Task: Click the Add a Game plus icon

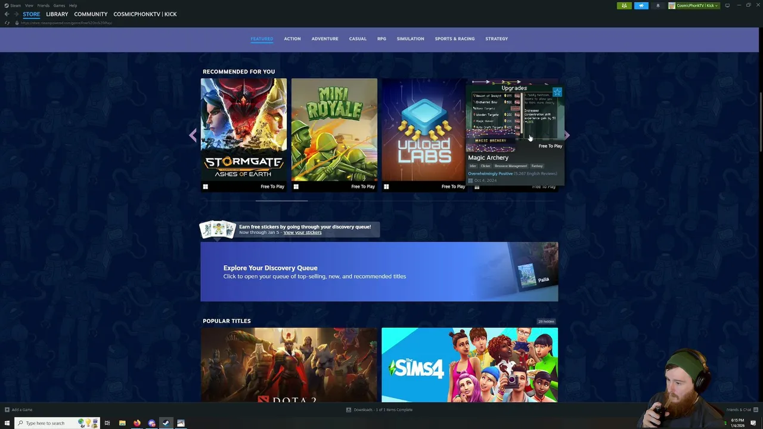Action: [7, 409]
